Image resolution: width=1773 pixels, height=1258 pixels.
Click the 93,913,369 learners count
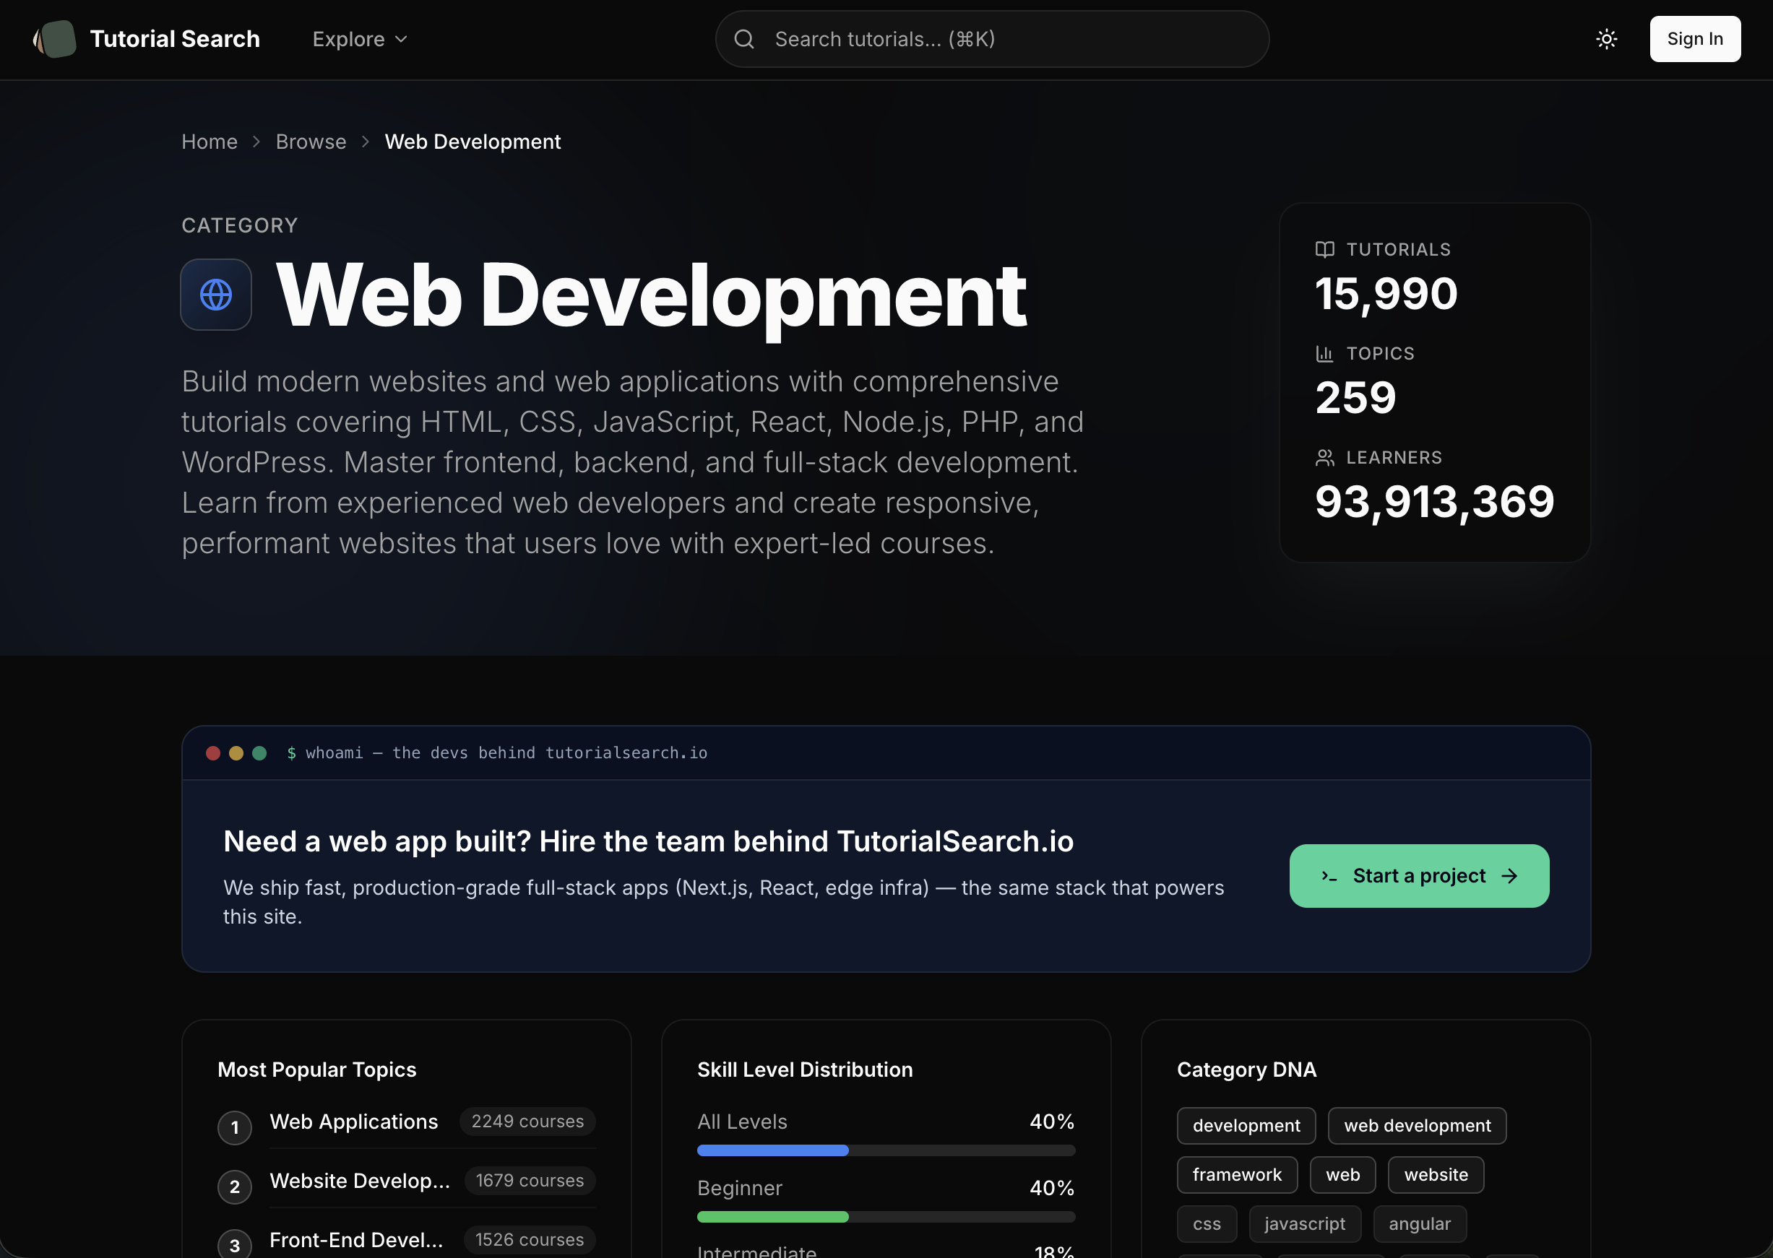[x=1434, y=502]
